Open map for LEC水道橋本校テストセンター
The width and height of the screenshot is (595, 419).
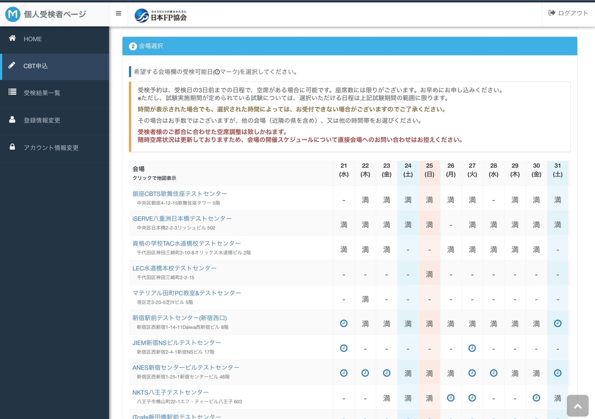point(174,268)
